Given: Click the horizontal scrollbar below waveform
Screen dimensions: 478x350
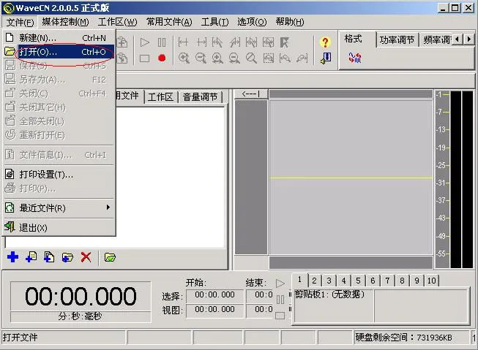Looking at the screenshot, I should (351, 262).
